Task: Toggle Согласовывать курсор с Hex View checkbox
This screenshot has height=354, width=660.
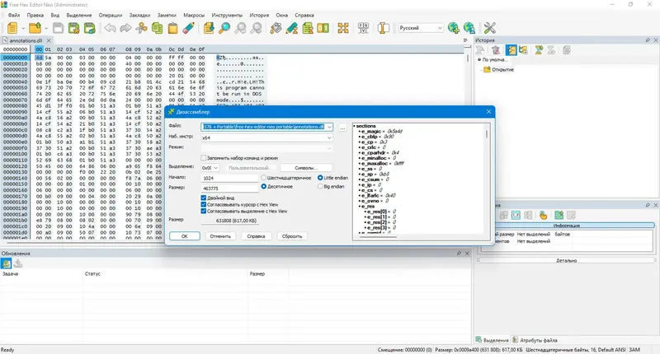Action: (204, 204)
